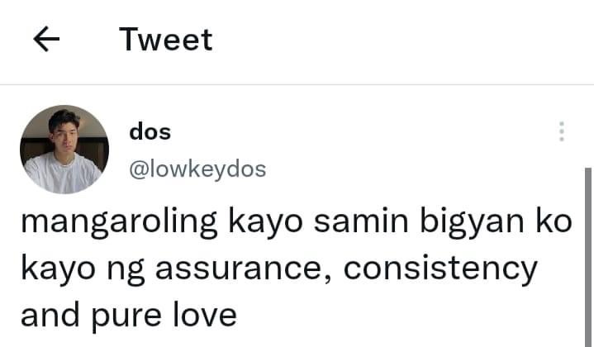Screen dimensions: 594x347
Task: Click the word bigyan in the tweet
Action: click(472, 223)
